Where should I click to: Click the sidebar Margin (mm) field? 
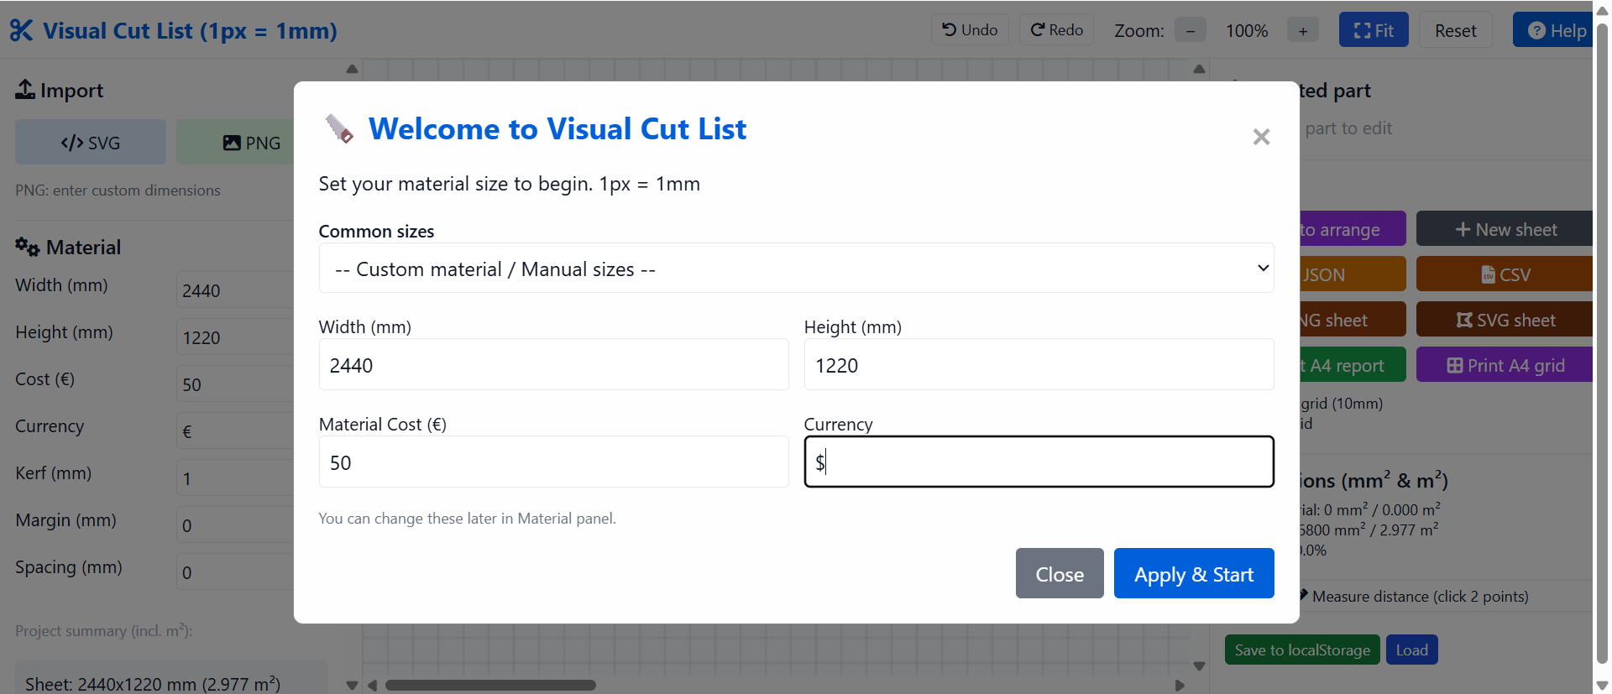pyautogui.click(x=235, y=525)
